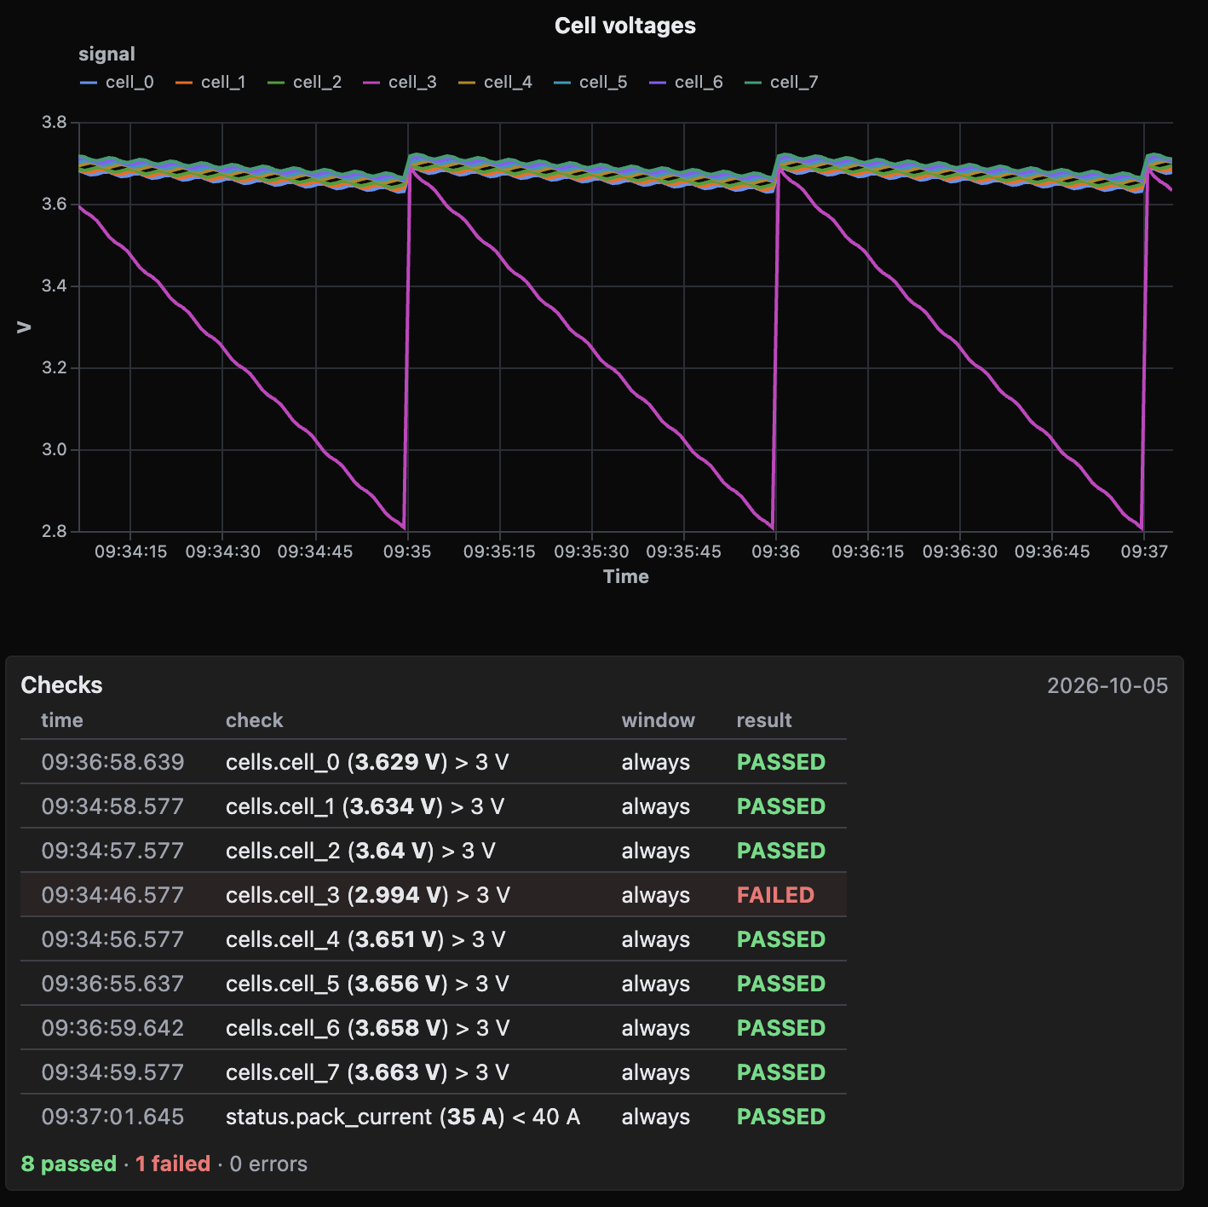
Task: Select the status.pack_current (35 A) check
Action: pos(434,1117)
